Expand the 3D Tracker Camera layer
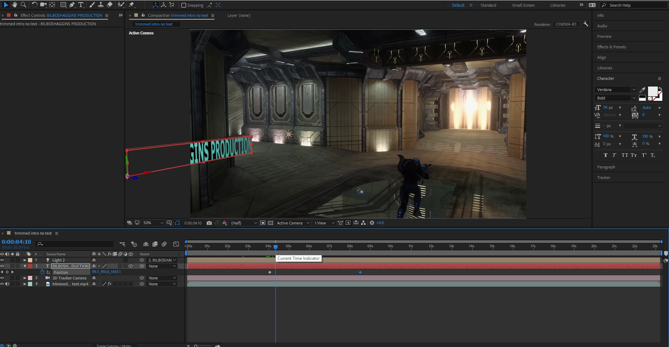Viewport: 669px width, 347px height. pos(25,278)
